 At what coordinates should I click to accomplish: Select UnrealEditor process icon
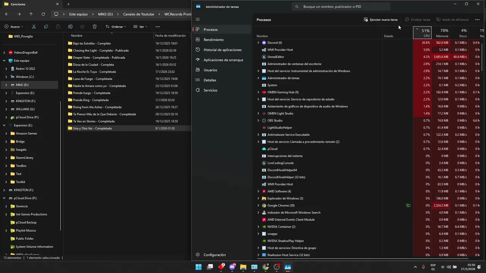[264, 57]
